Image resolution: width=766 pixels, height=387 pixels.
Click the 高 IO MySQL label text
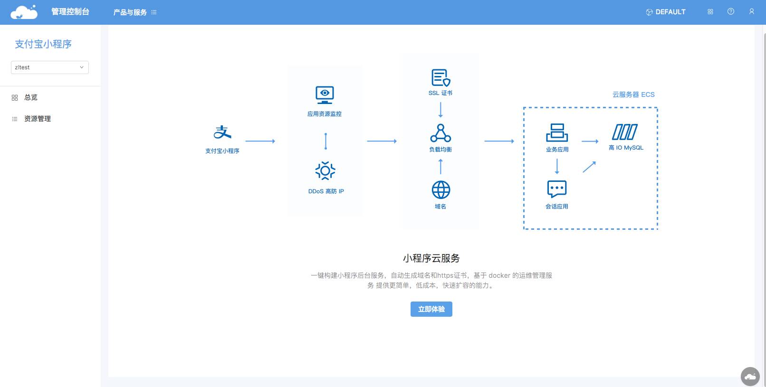626,148
